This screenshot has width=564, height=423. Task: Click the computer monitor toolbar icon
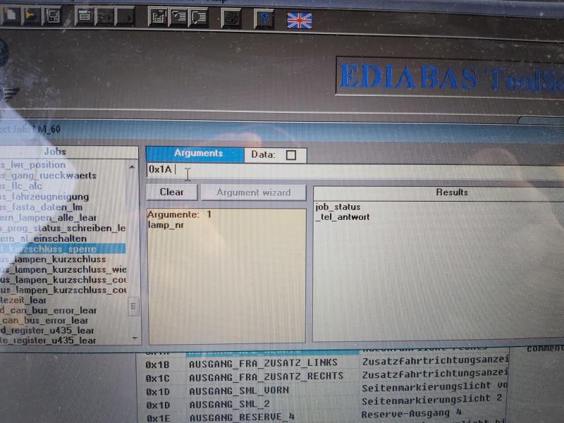pos(52,16)
